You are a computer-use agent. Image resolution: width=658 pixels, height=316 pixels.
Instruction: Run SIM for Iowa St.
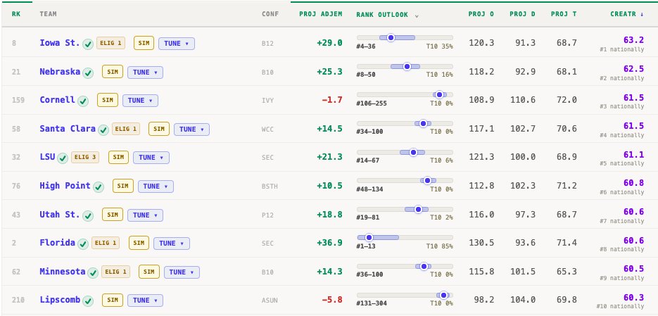[x=144, y=43]
